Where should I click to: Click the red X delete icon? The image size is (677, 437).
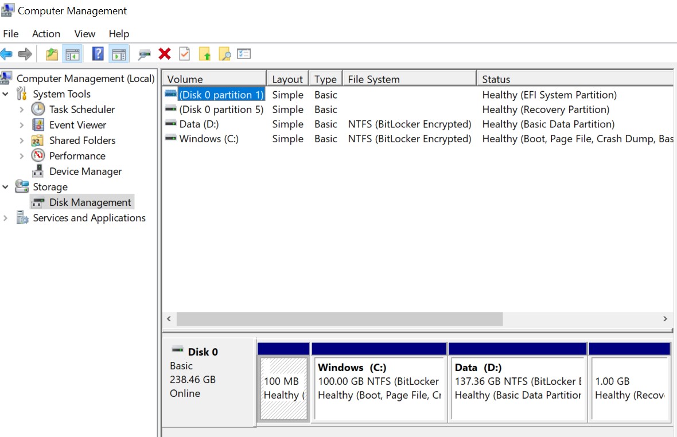point(165,53)
